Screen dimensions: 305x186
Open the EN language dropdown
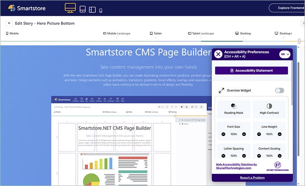pyautogui.click(x=285, y=54)
